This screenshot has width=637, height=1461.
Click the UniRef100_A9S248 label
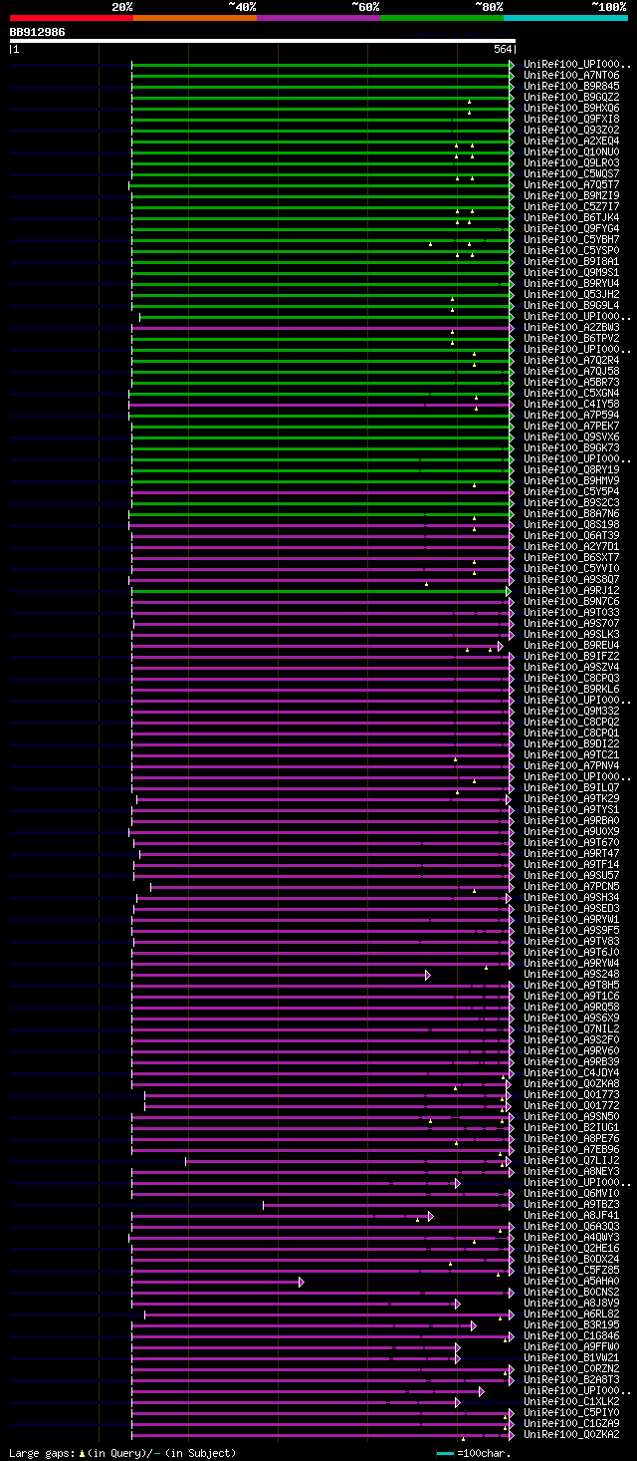click(x=570, y=974)
